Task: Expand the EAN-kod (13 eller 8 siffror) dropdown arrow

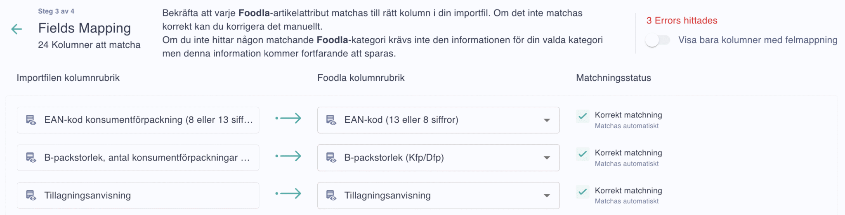Action: tap(547, 120)
